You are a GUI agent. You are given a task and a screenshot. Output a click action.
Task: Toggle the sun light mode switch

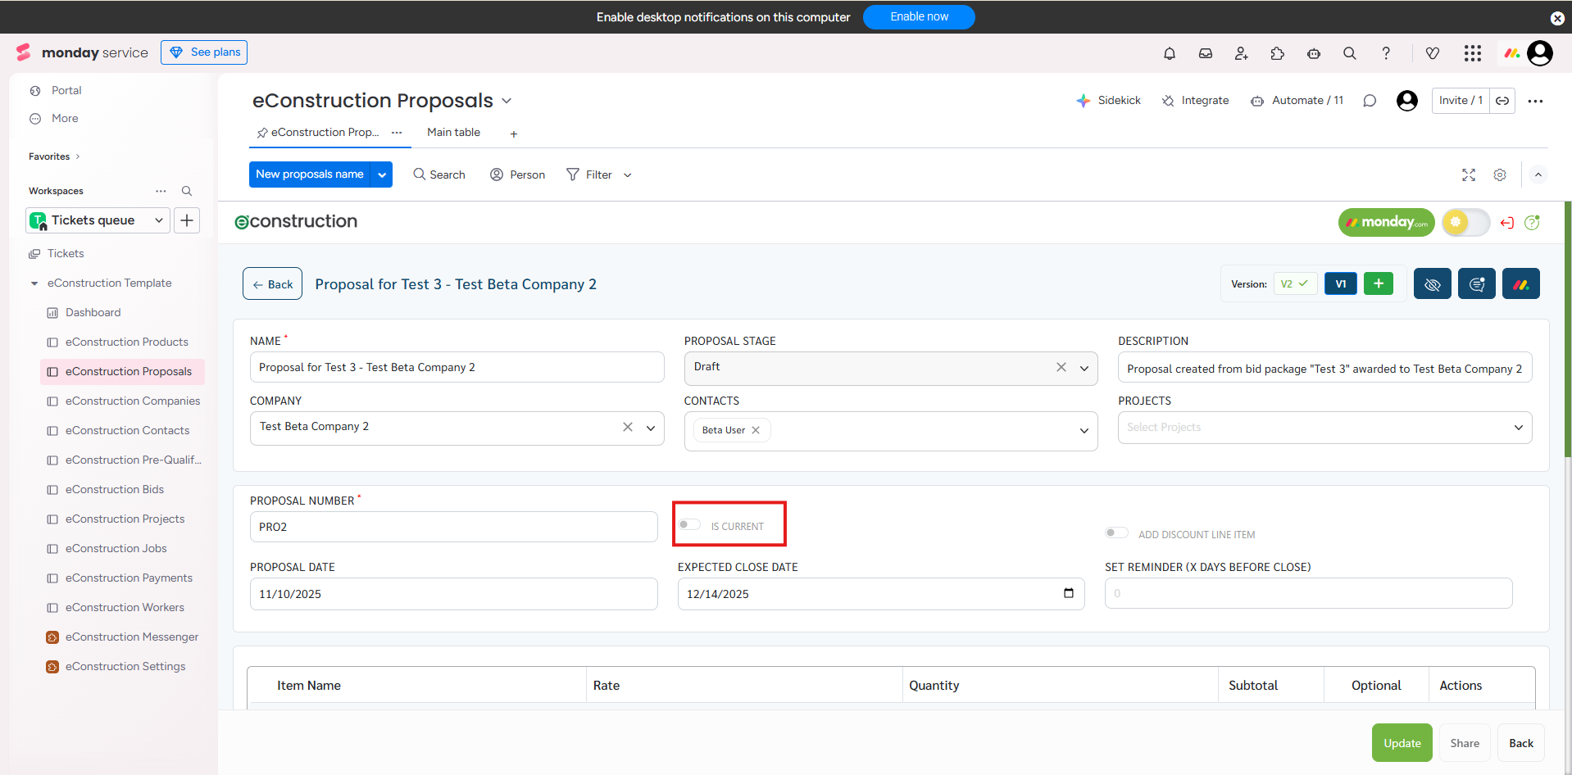[x=1465, y=222]
